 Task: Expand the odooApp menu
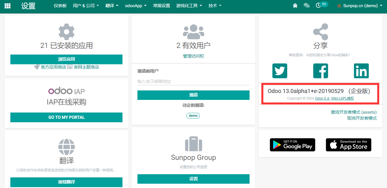(136, 5)
